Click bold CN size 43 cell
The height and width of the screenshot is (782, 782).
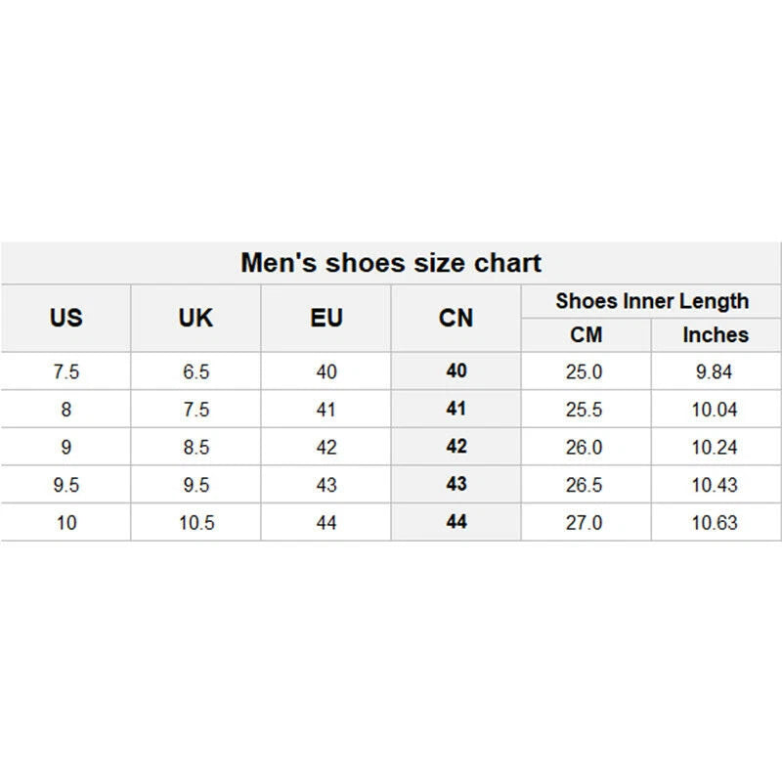[x=456, y=484]
